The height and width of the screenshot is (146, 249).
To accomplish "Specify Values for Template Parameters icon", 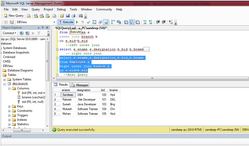I will coord(171,22).
